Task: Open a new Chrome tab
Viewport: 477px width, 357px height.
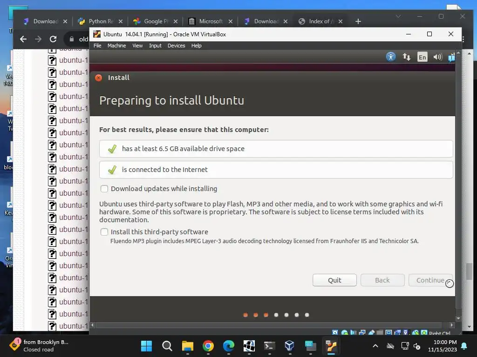Action: pos(358,21)
